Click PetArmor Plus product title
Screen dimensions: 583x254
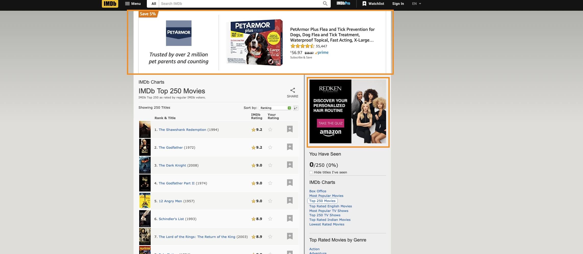332,35
